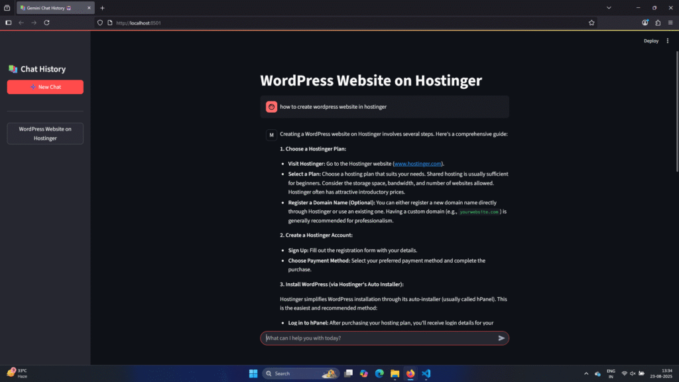Open WordPress Website on Hostinger chat
Screen dimensions: 679x382
coord(45,133)
